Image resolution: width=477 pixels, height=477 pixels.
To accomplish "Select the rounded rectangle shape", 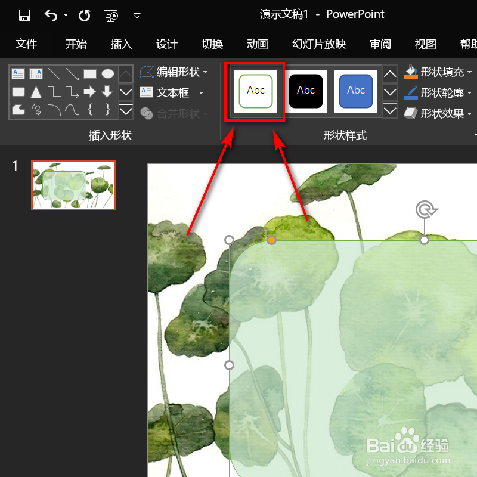I will click(18, 92).
